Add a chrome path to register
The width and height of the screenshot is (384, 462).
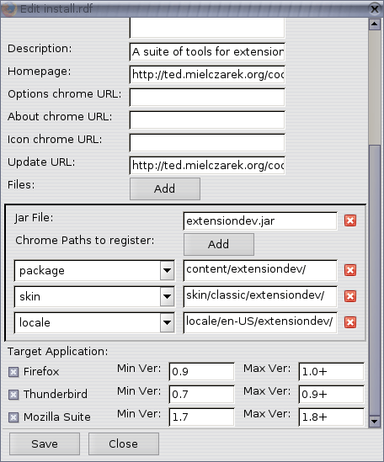tap(219, 244)
